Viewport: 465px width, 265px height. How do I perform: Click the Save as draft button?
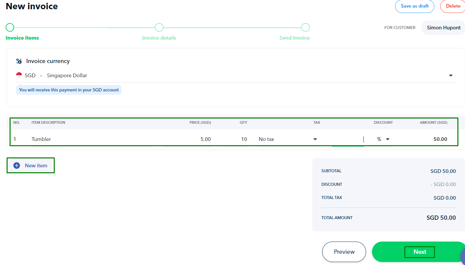[415, 6]
